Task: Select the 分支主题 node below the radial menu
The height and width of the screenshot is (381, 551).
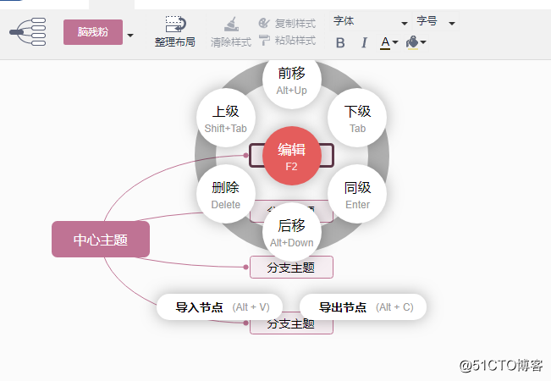Action: [x=291, y=267]
